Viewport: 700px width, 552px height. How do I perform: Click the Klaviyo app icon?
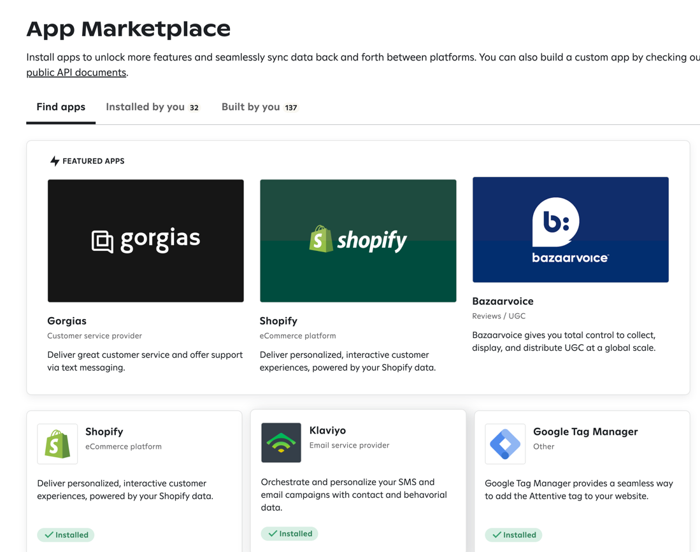[282, 442]
